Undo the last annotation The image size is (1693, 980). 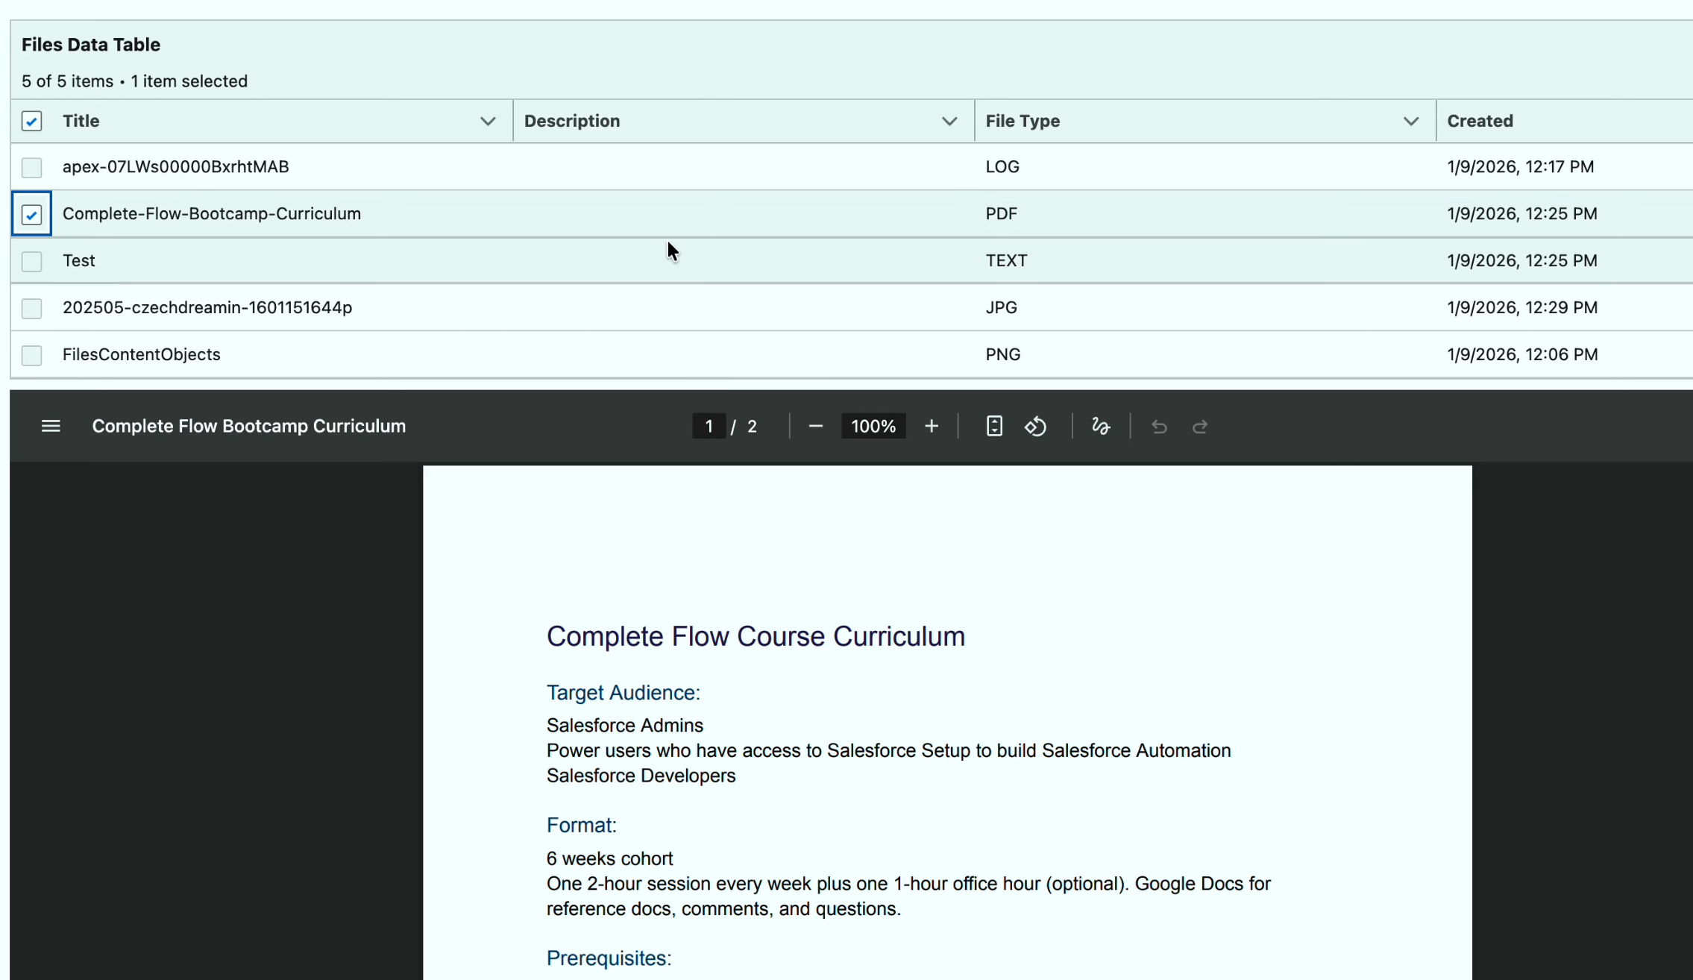[1158, 426]
